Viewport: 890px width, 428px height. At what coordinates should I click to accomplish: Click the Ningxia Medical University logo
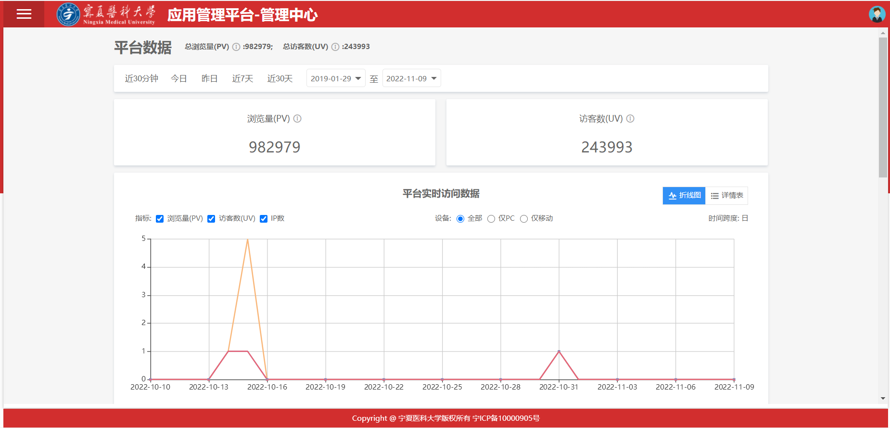point(106,14)
